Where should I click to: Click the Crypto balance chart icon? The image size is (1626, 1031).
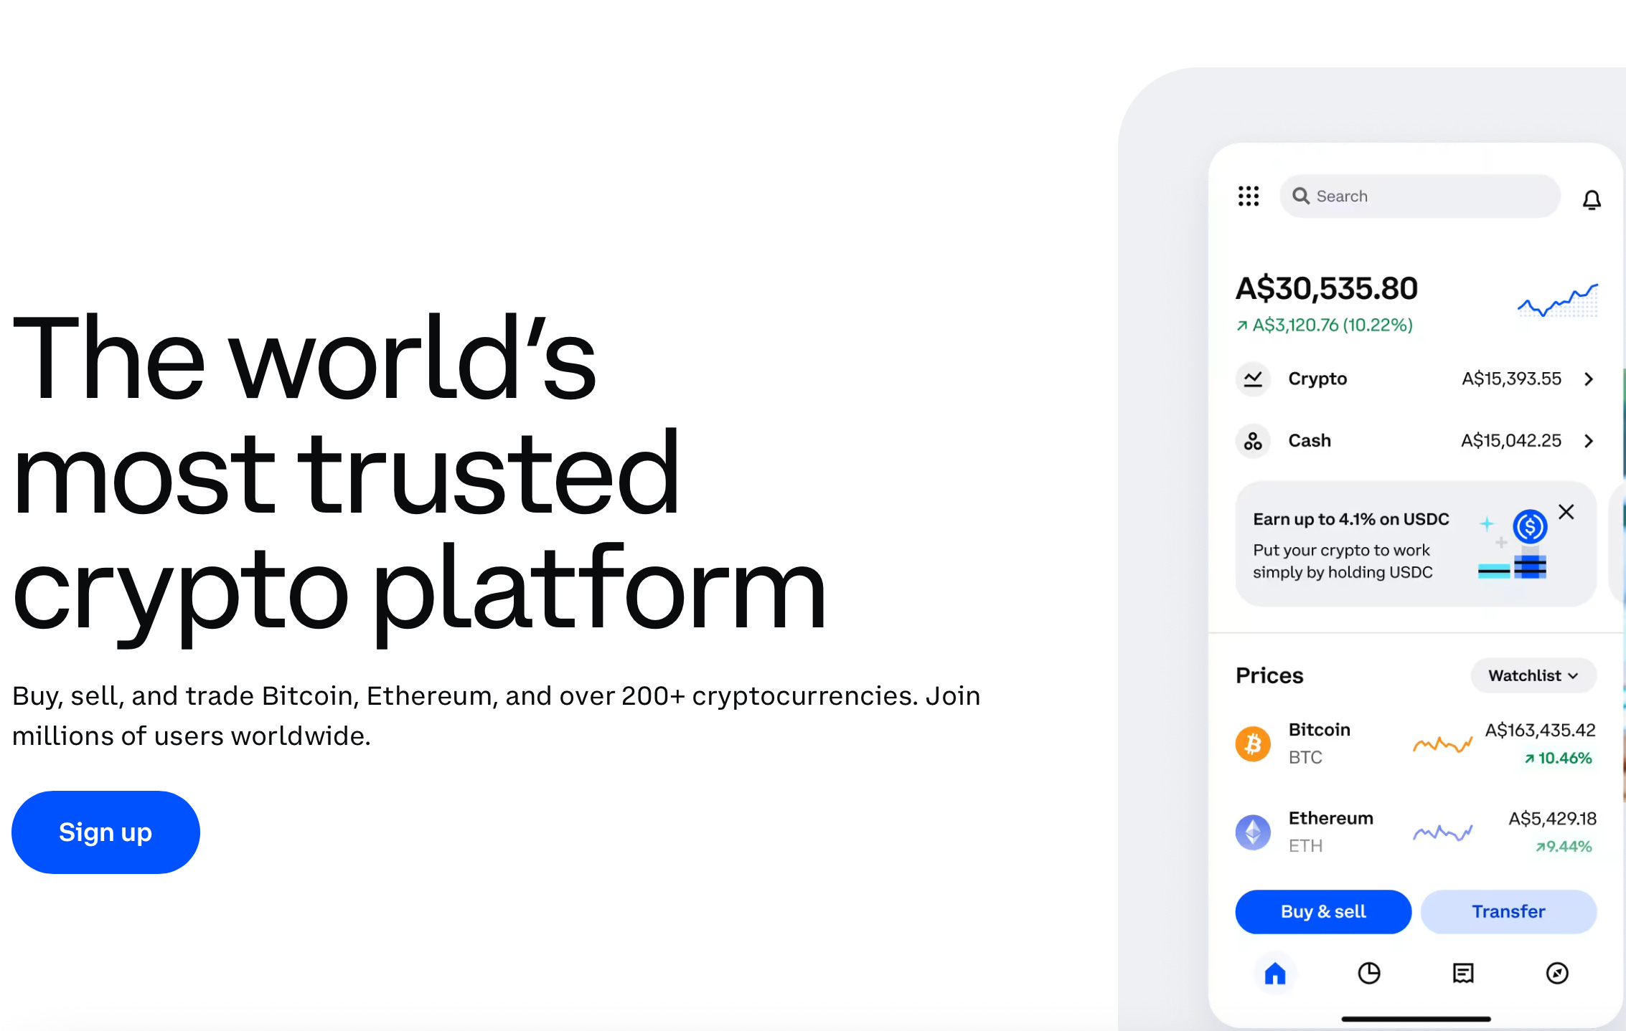click(1253, 379)
